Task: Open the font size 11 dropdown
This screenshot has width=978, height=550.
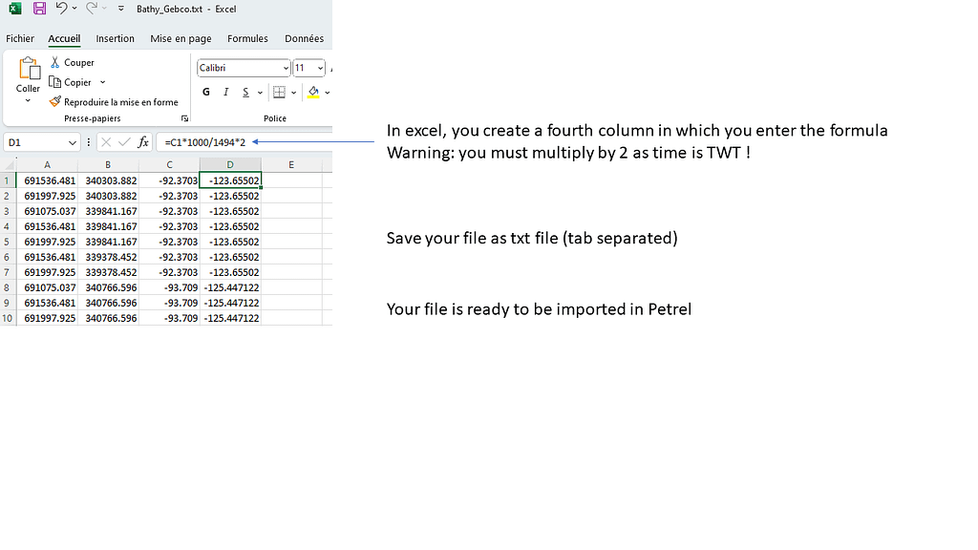Action: pyautogui.click(x=321, y=68)
